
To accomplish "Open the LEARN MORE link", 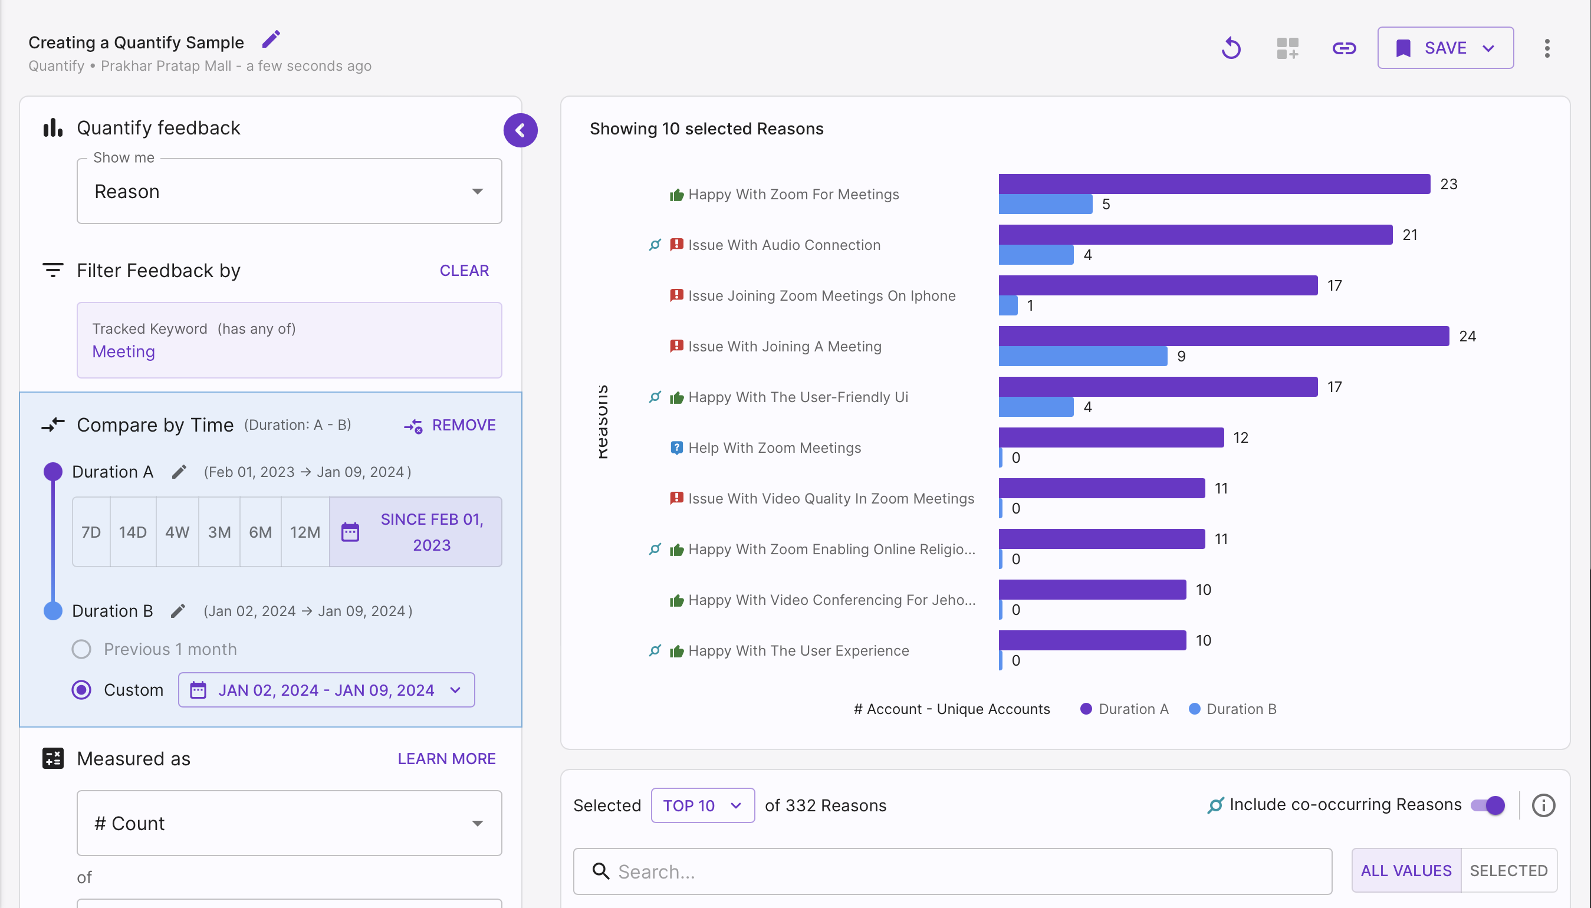I will coord(446,758).
